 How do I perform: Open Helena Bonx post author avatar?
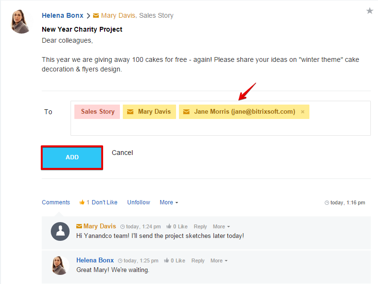[x=21, y=22]
